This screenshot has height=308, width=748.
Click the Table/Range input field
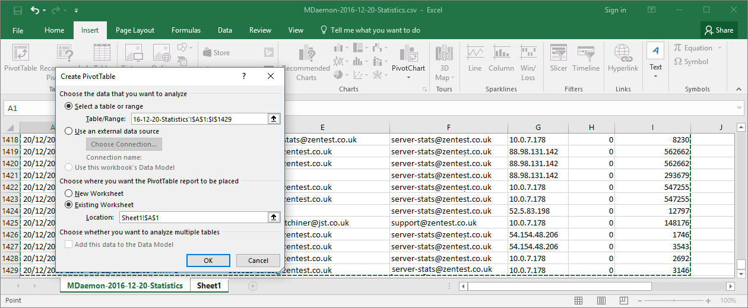(199, 119)
